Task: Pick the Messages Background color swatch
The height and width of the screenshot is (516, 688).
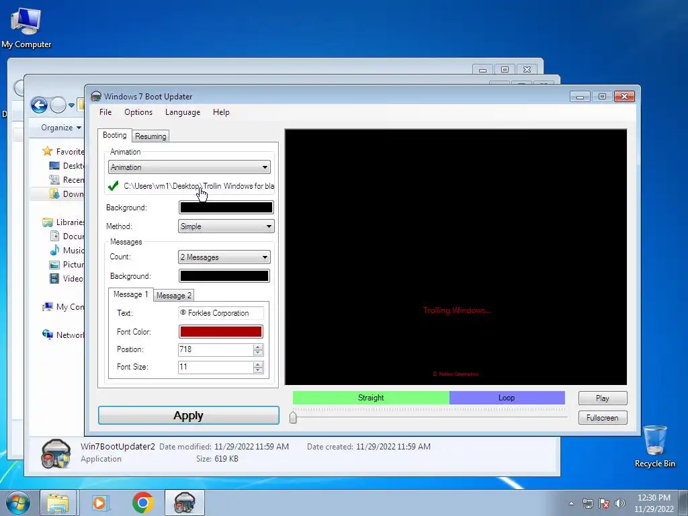Action: pos(224,276)
